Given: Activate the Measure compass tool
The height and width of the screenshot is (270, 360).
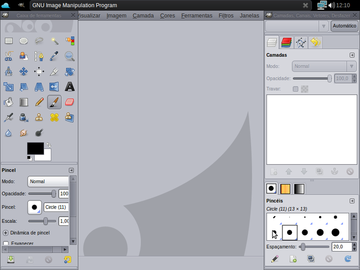Looking at the screenshot, I should (x=9, y=71).
